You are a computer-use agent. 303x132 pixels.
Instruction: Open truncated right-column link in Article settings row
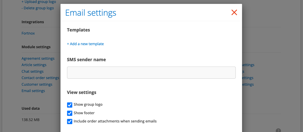coord(248,65)
